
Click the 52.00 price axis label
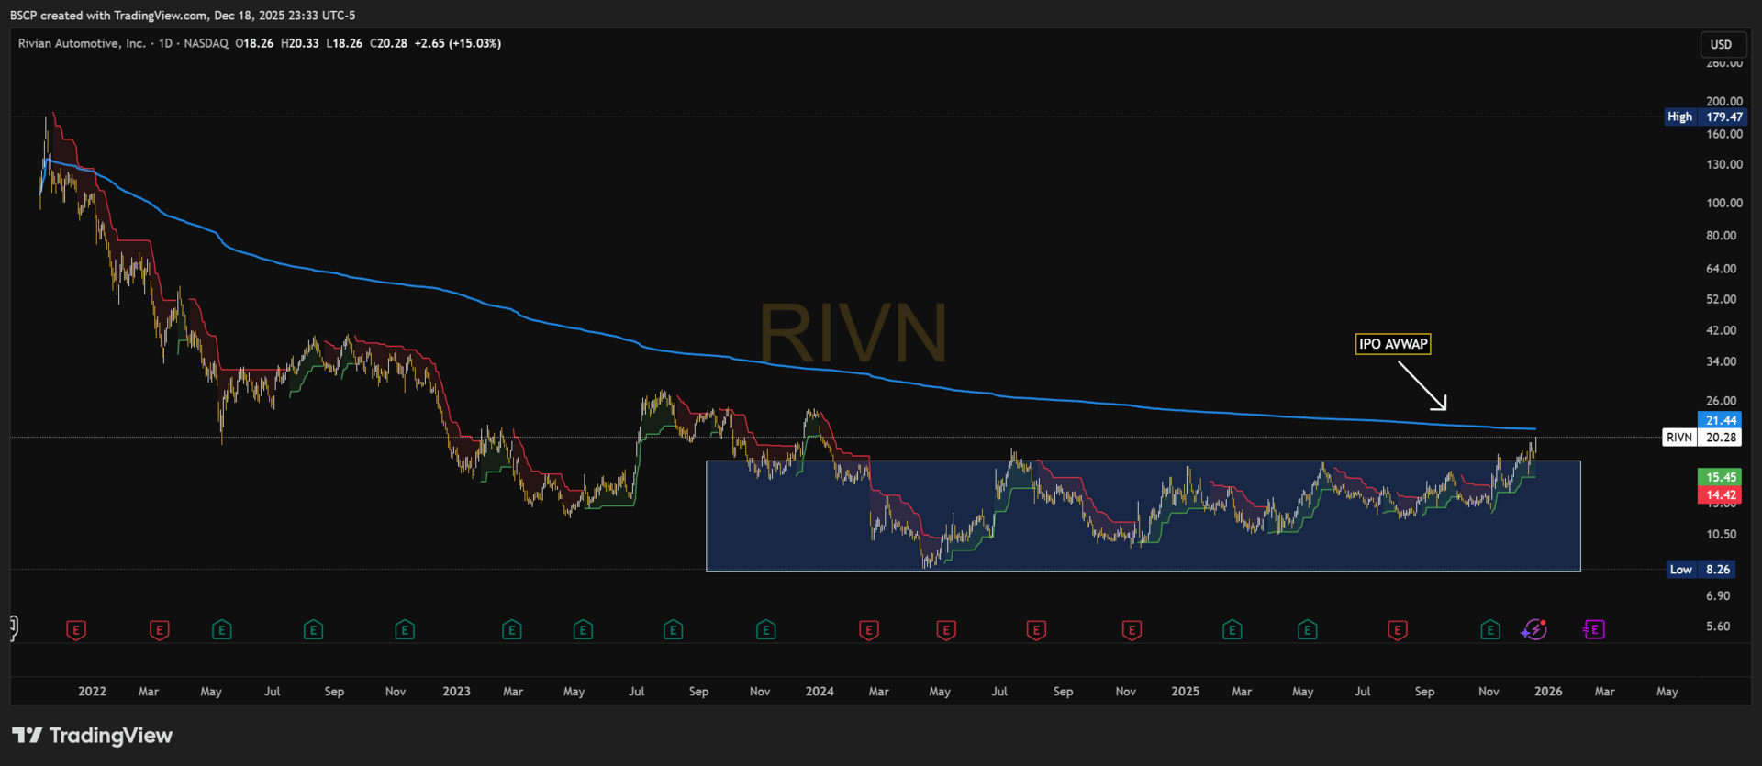tap(1722, 299)
